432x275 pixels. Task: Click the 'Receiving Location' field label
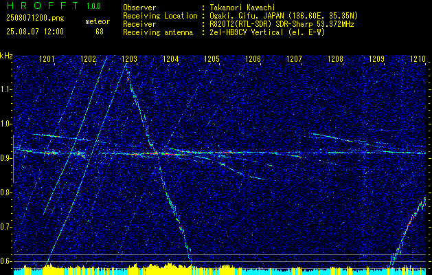pos(160,16)
